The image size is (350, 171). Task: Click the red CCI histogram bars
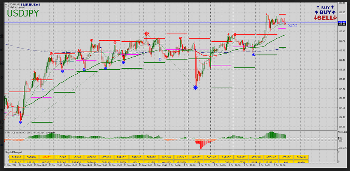[202, 144]
